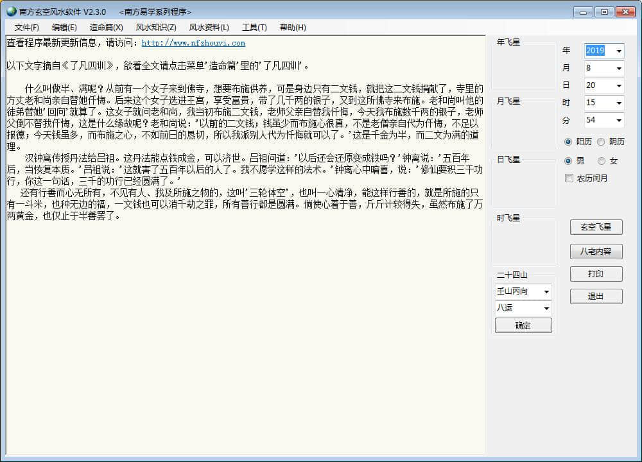Viewport: 642px width, 462px height.
Task: Choose the 男 gender option
Action: (568, 161)
